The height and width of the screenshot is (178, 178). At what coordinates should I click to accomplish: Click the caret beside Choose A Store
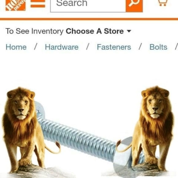pos(129,31)
